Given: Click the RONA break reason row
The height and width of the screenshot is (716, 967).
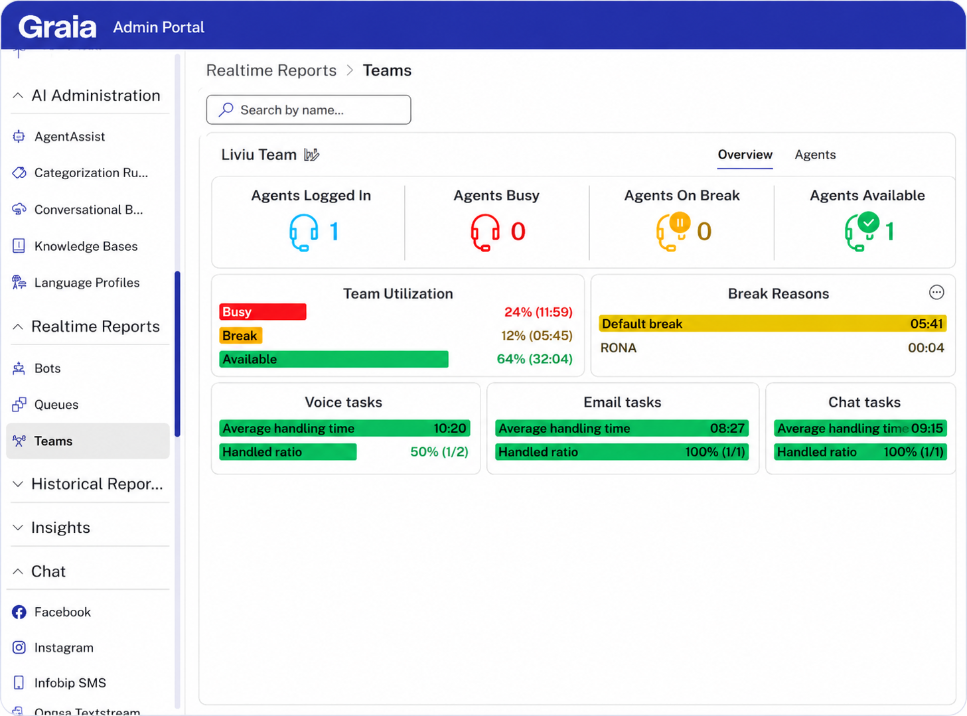Looking at the screenshot, I should click(773, 348).
